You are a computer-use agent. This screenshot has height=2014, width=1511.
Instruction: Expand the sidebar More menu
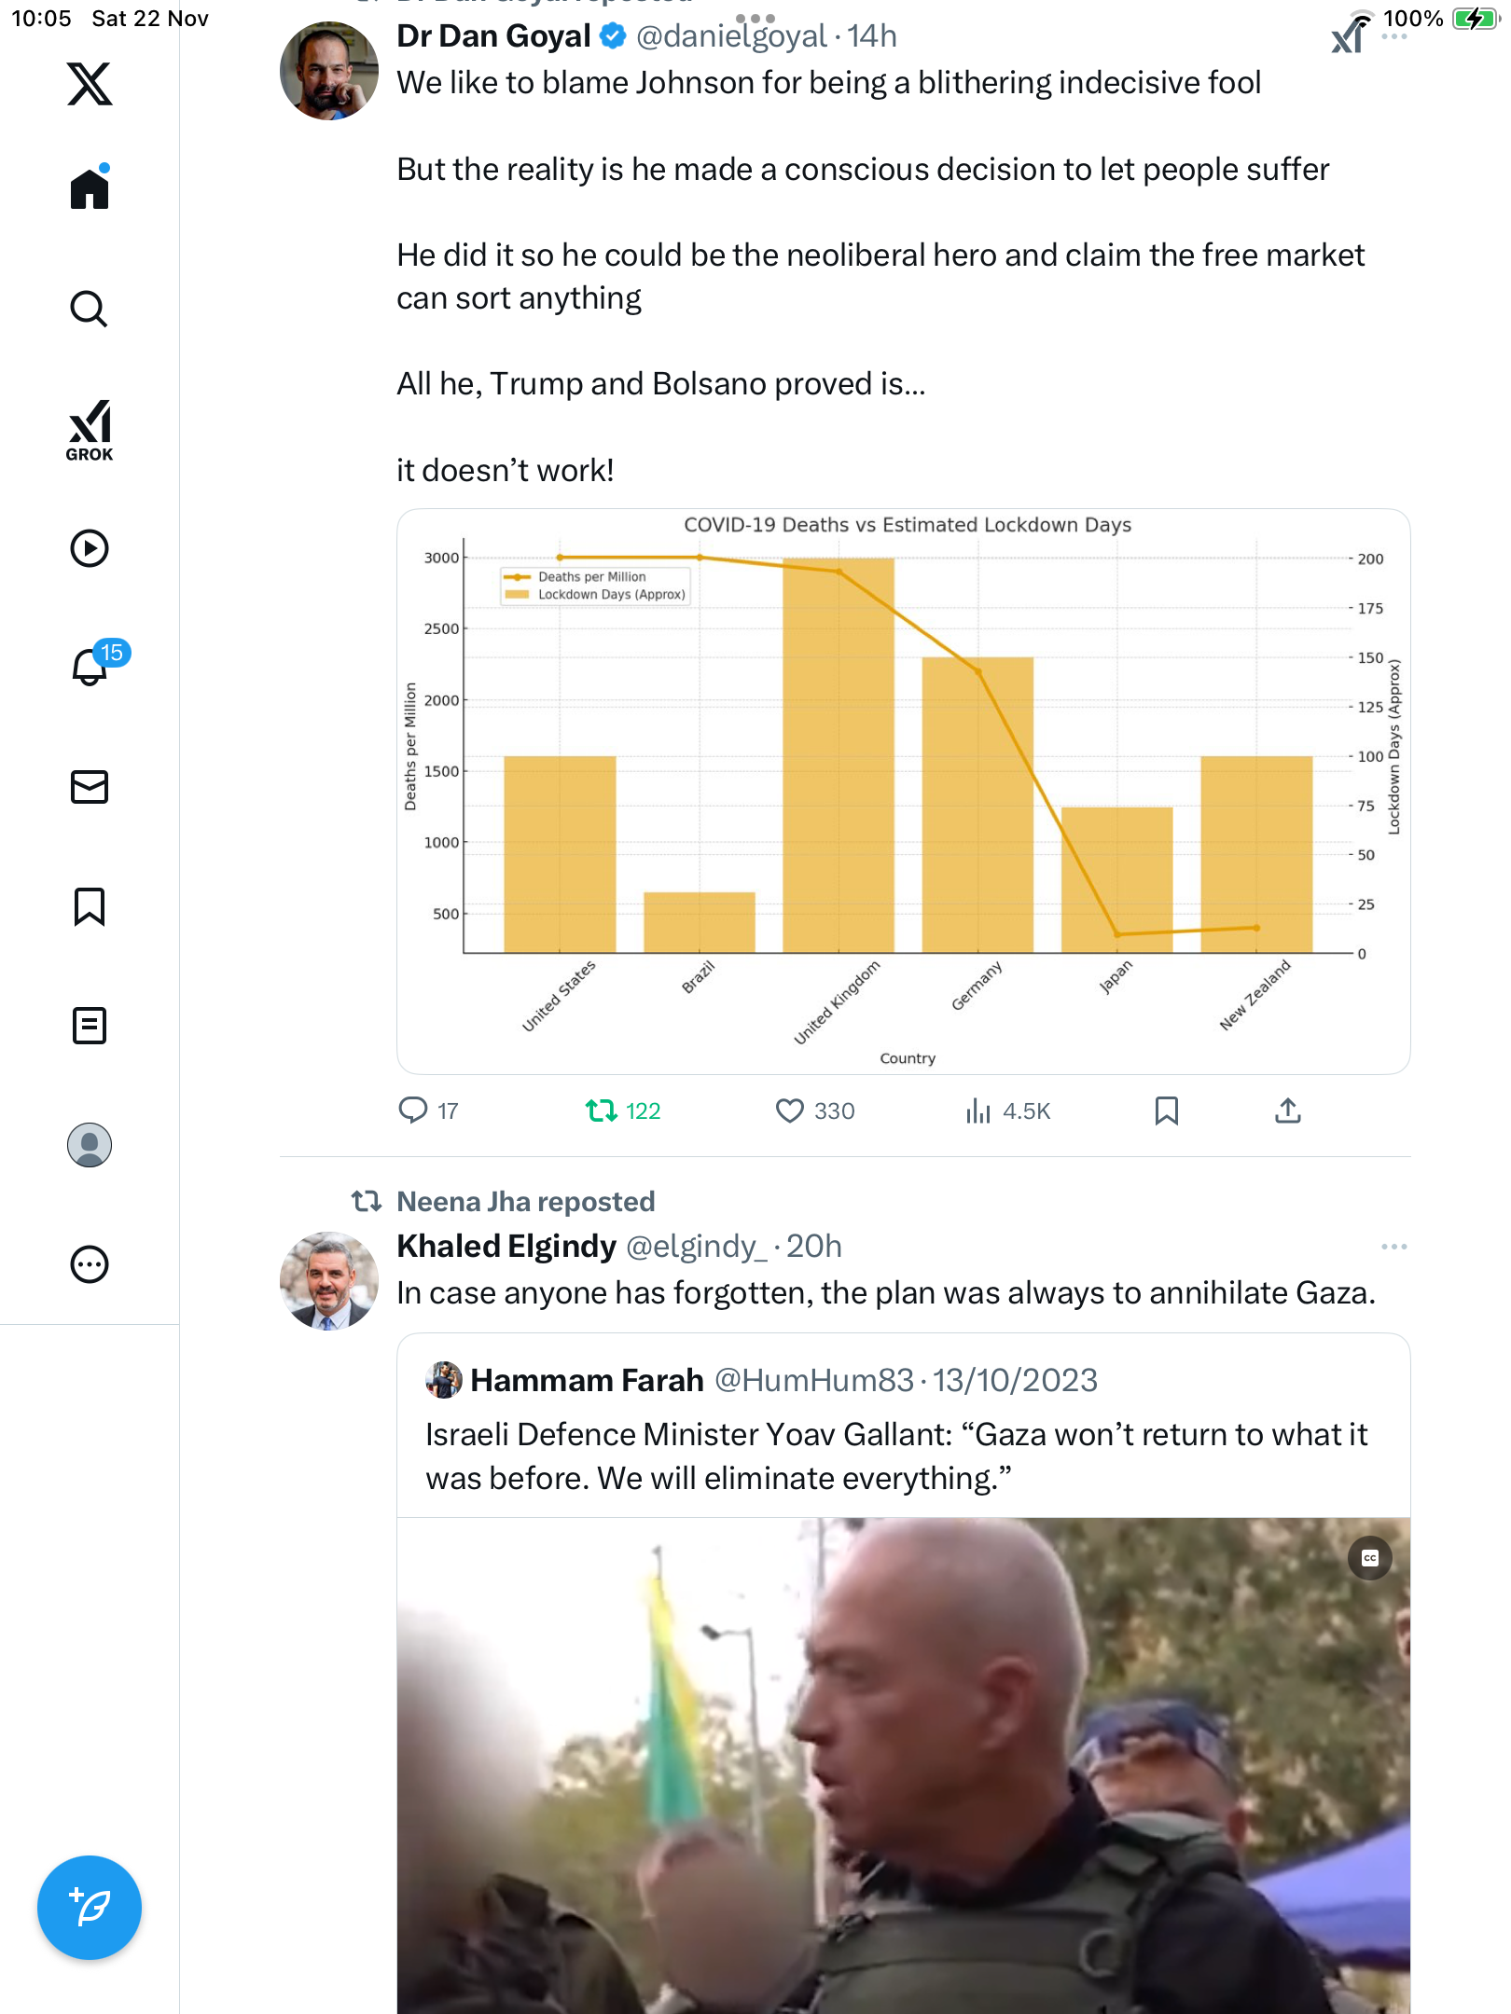[90, 1264]
